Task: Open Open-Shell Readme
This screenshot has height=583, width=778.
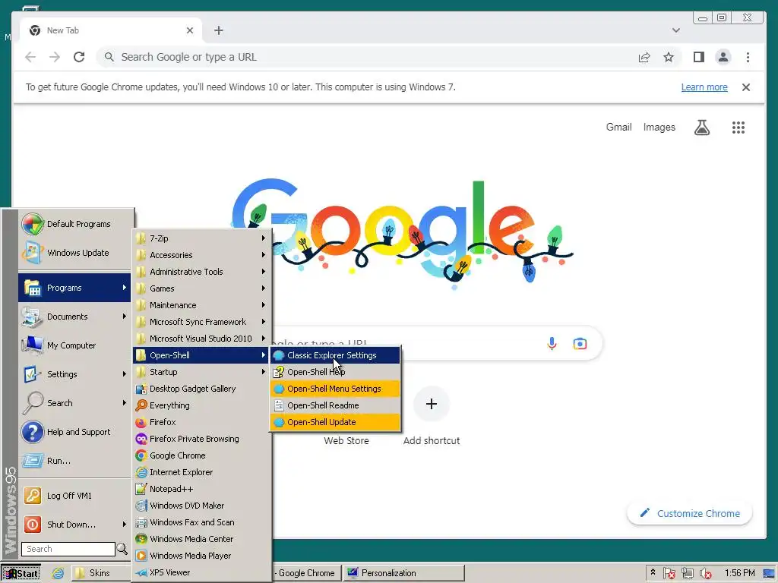Action: (335, 405)
